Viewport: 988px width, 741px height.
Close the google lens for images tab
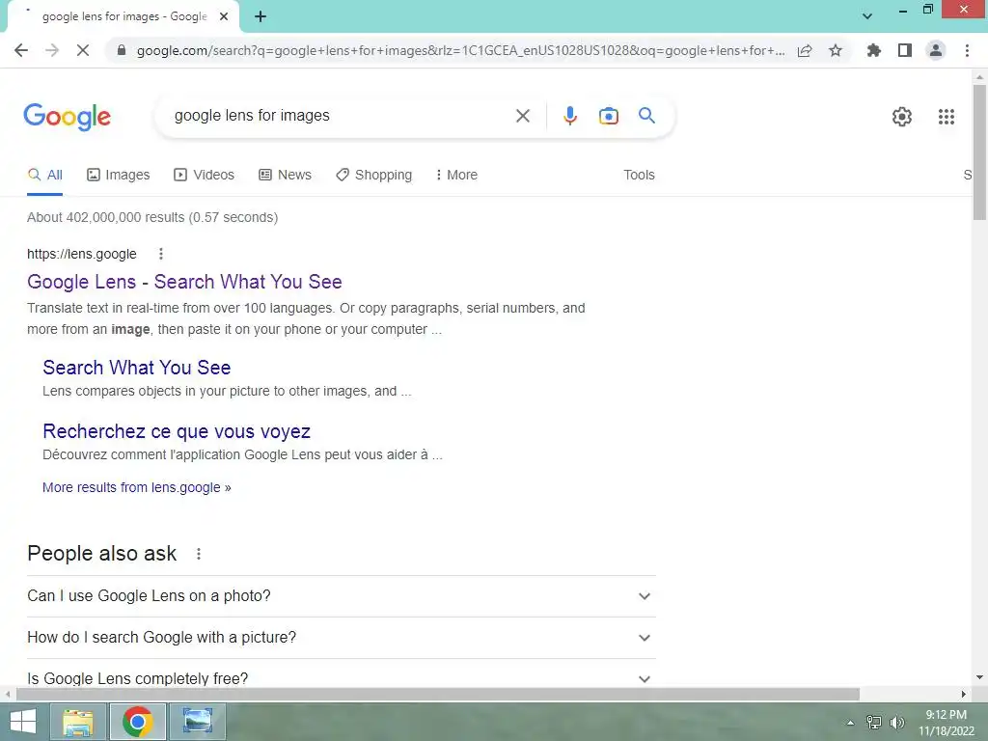click(224, 16)
